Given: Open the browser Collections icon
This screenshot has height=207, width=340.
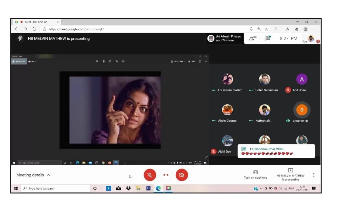Looking at the screenshot, I should click(x=296, y=29).
